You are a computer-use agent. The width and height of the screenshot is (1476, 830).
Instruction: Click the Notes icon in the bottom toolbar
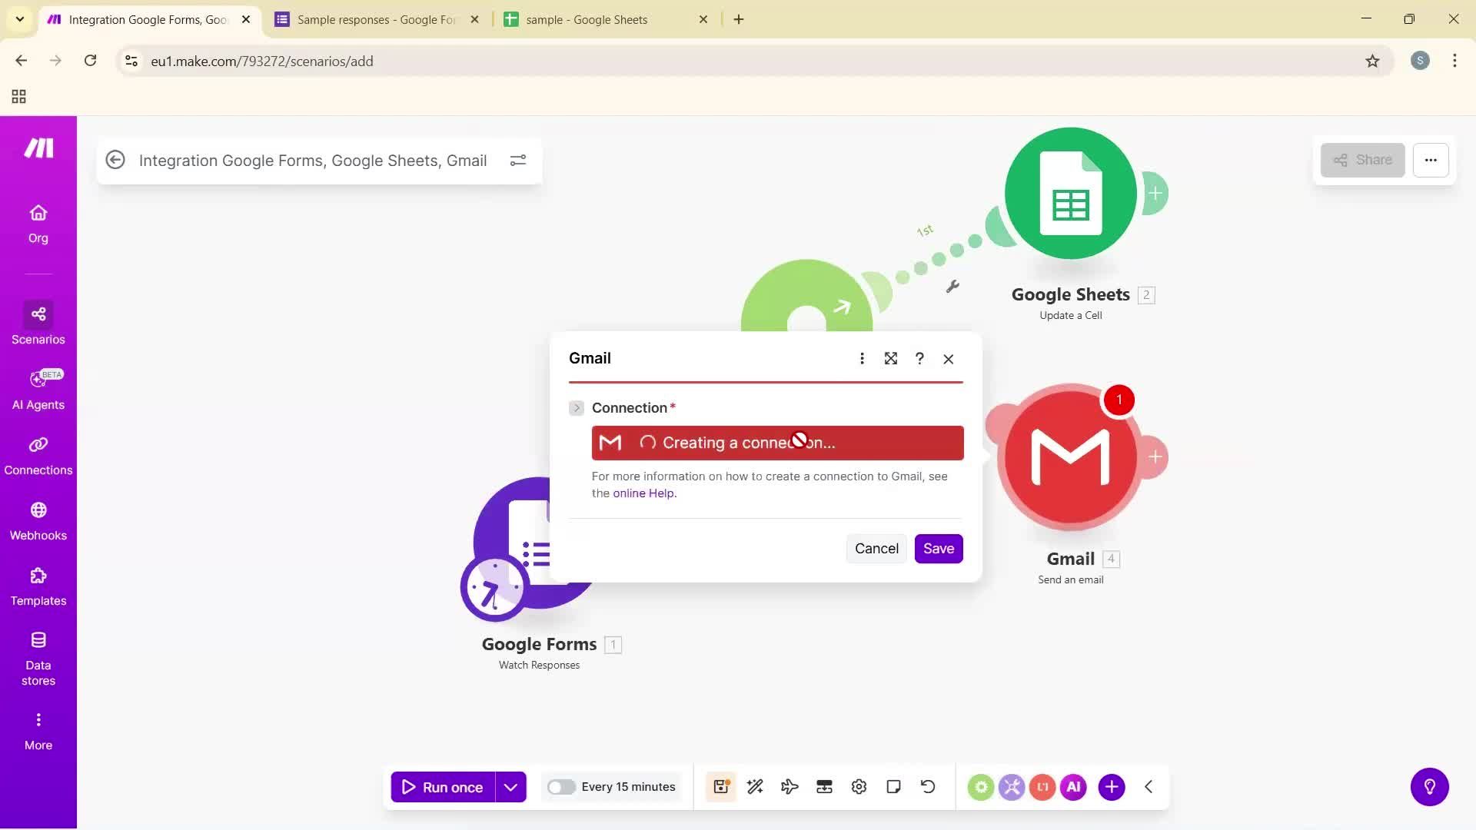coord(893,786)
